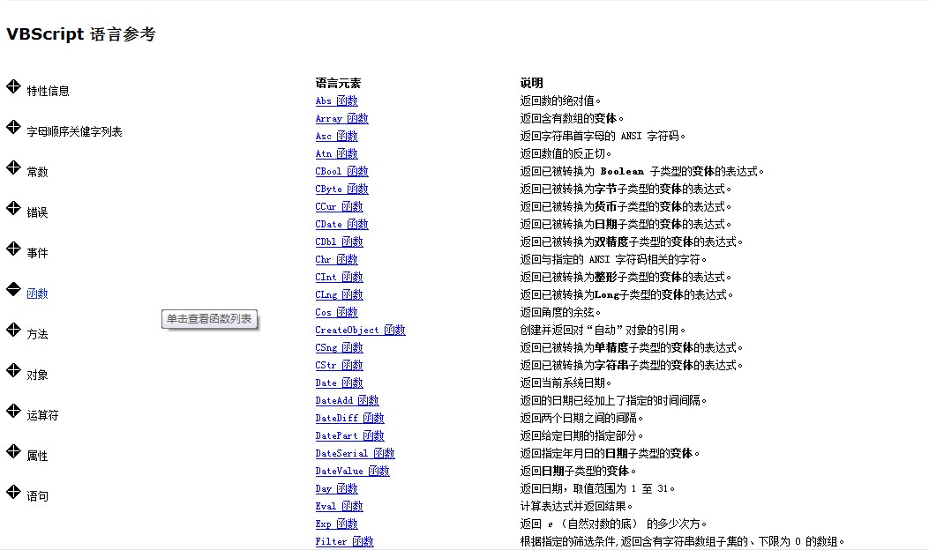
Task: Click diamond icon next to 方法
Action: coord(13,330)
